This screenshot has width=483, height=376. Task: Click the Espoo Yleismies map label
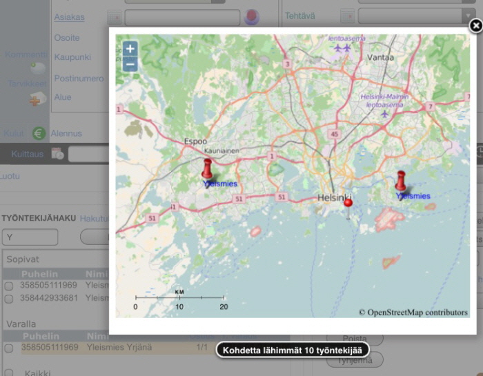click(x=221, y=184)
